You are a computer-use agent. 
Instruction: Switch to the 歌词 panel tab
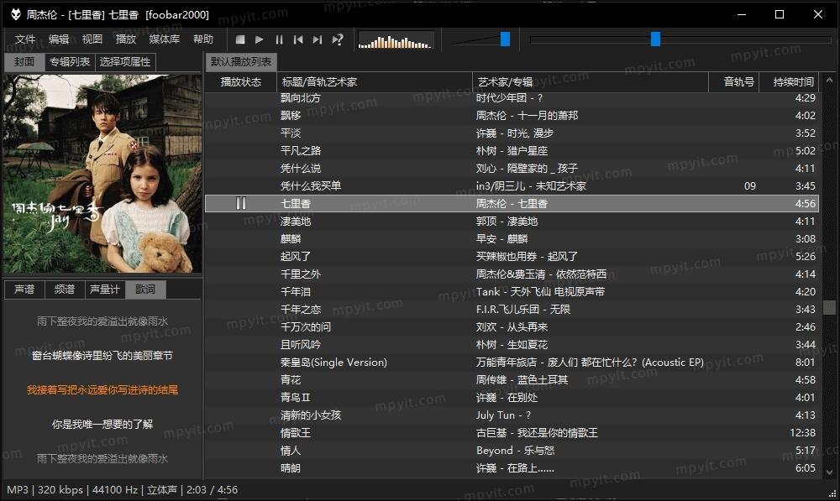click(x=144, y=290)
